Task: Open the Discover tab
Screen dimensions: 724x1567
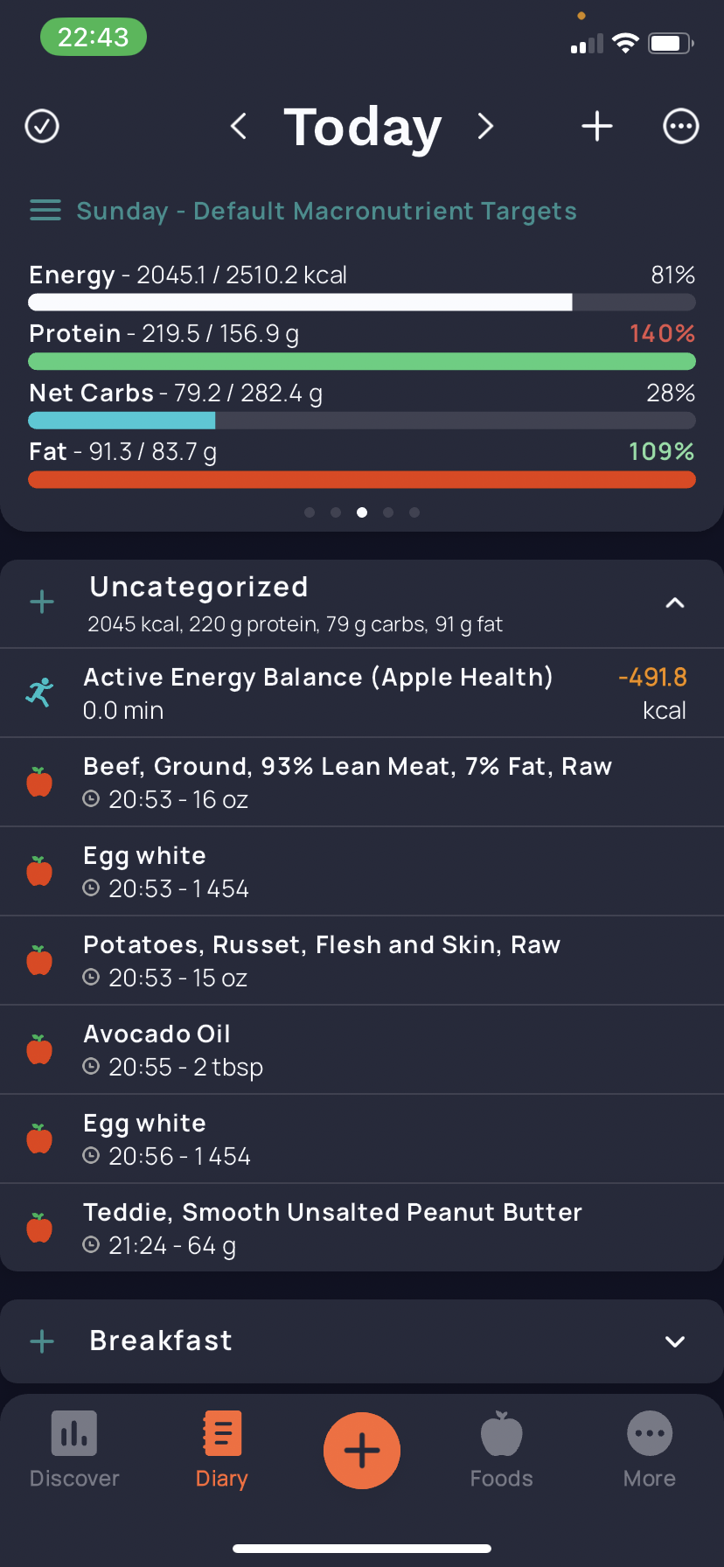Action: pos(74,1450)
